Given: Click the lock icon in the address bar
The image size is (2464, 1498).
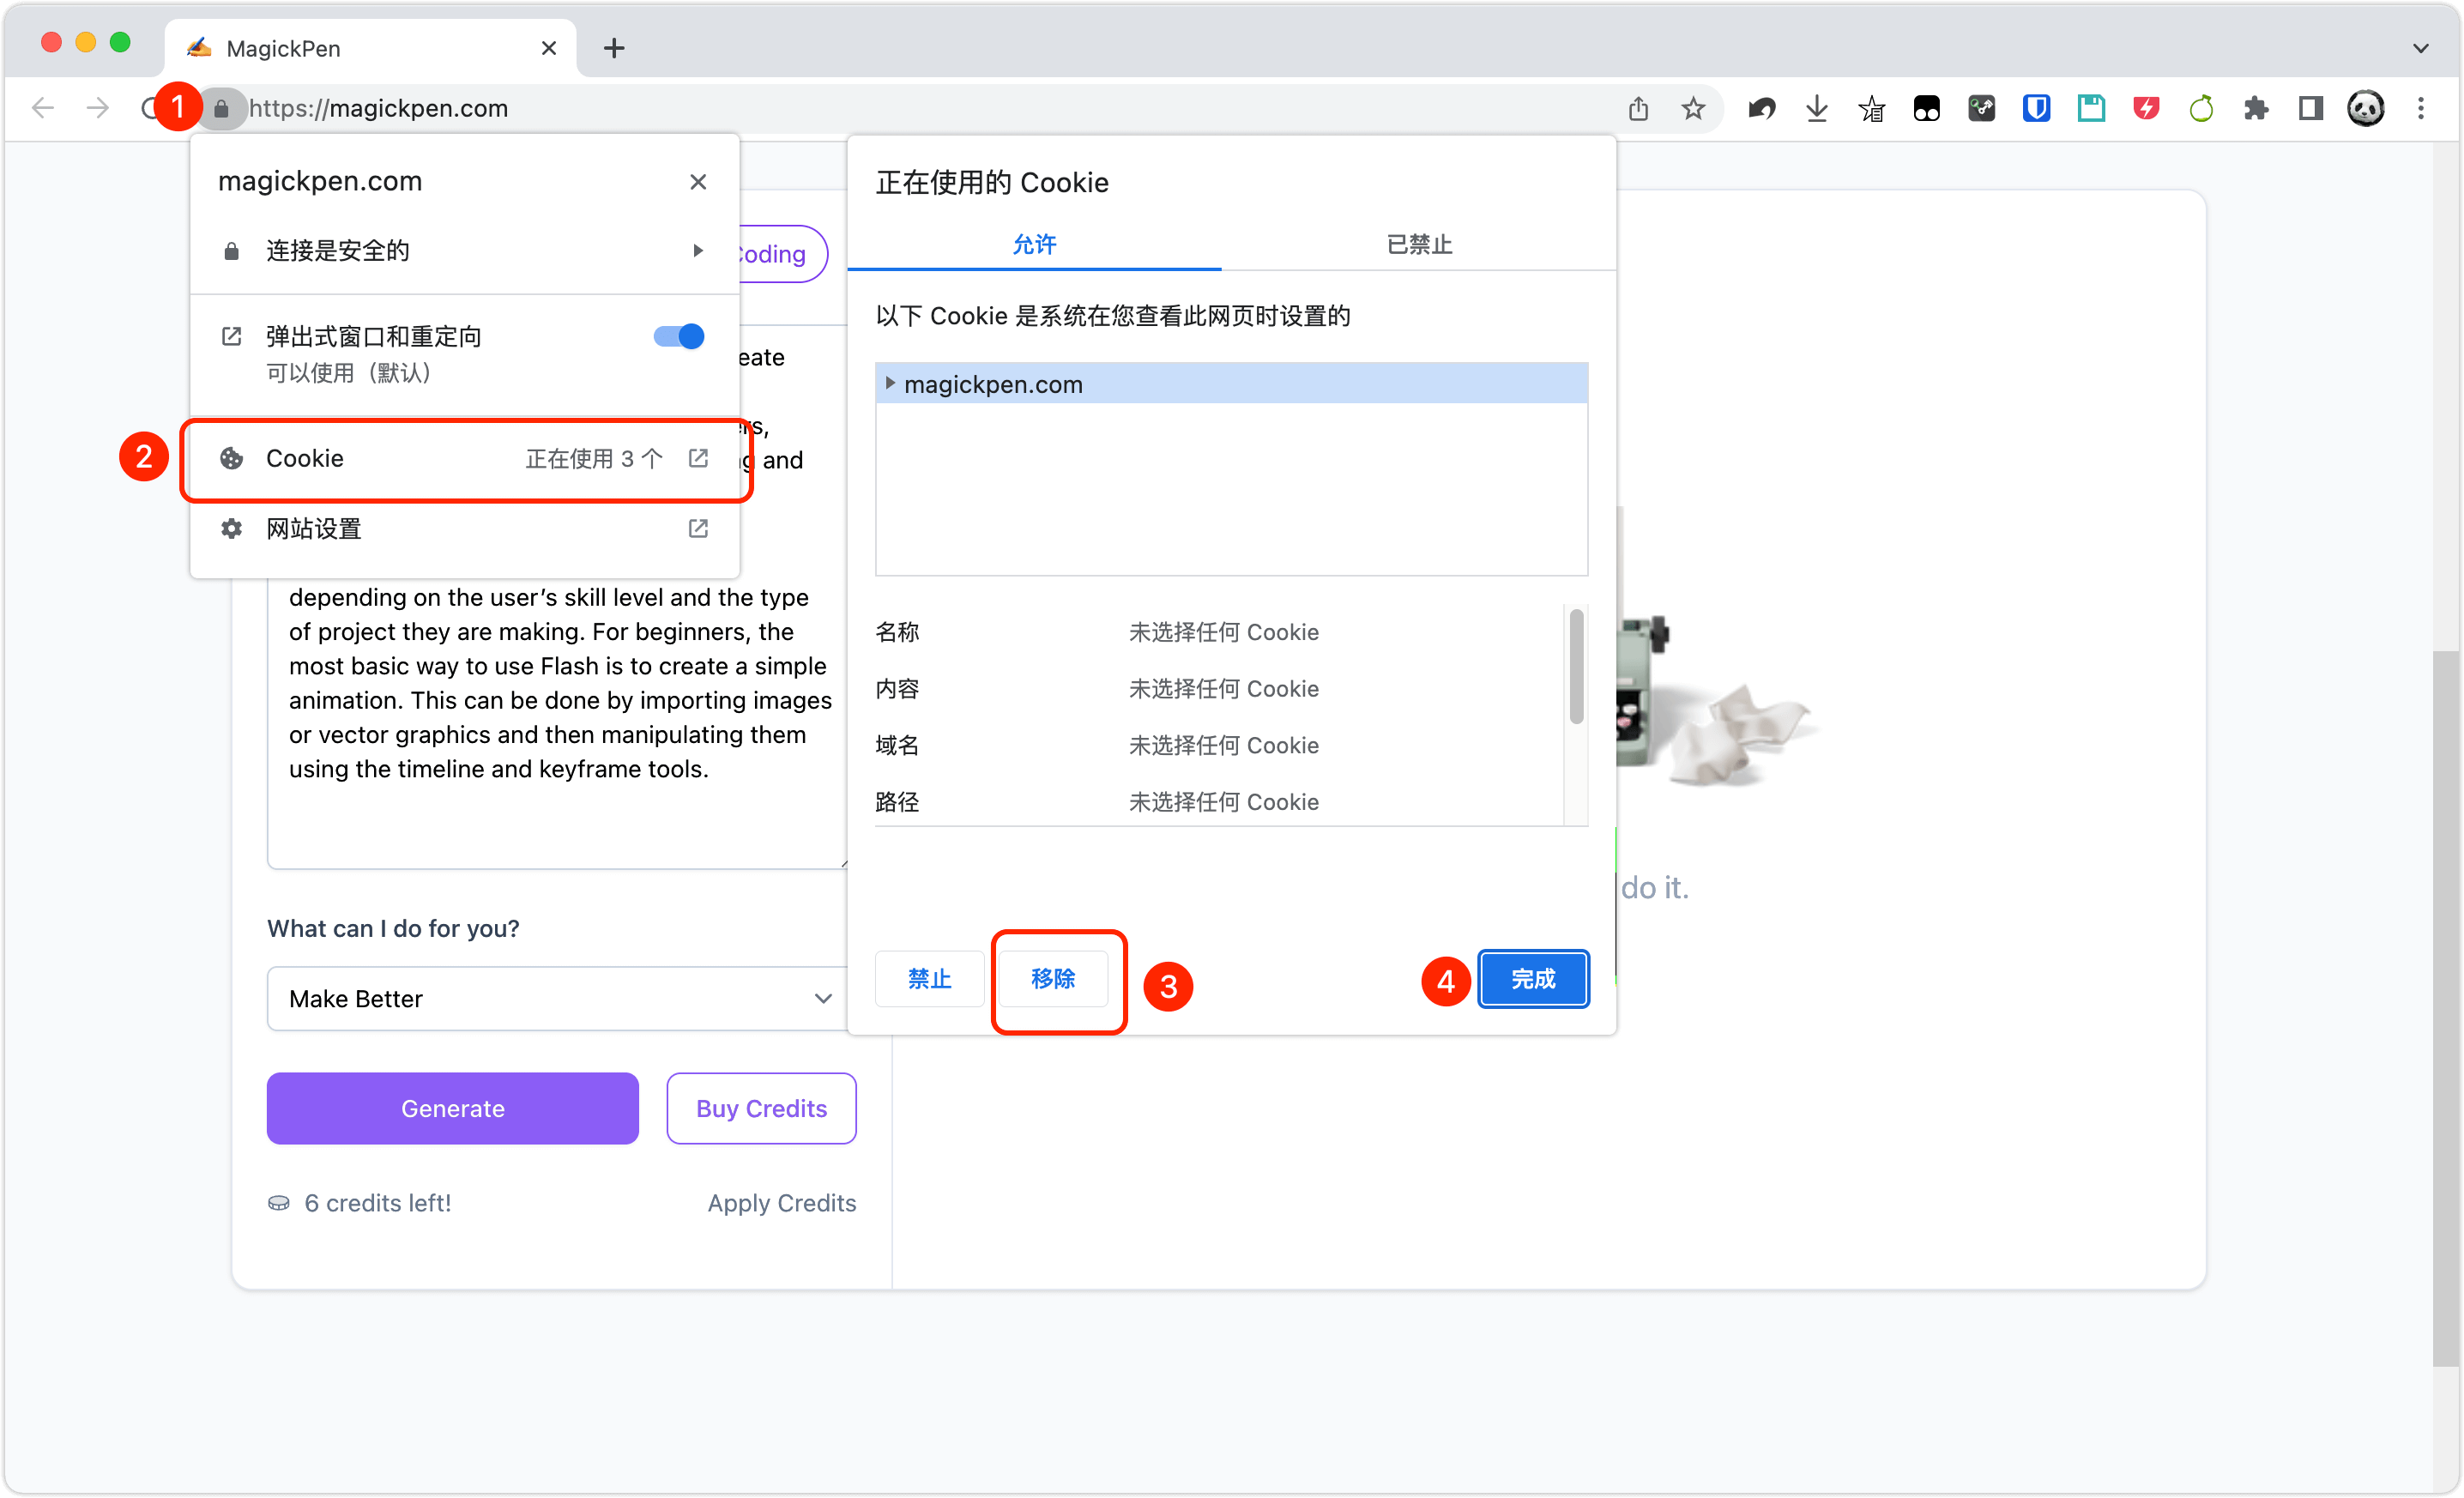Looking at the screenshot, I should point(222,108).
